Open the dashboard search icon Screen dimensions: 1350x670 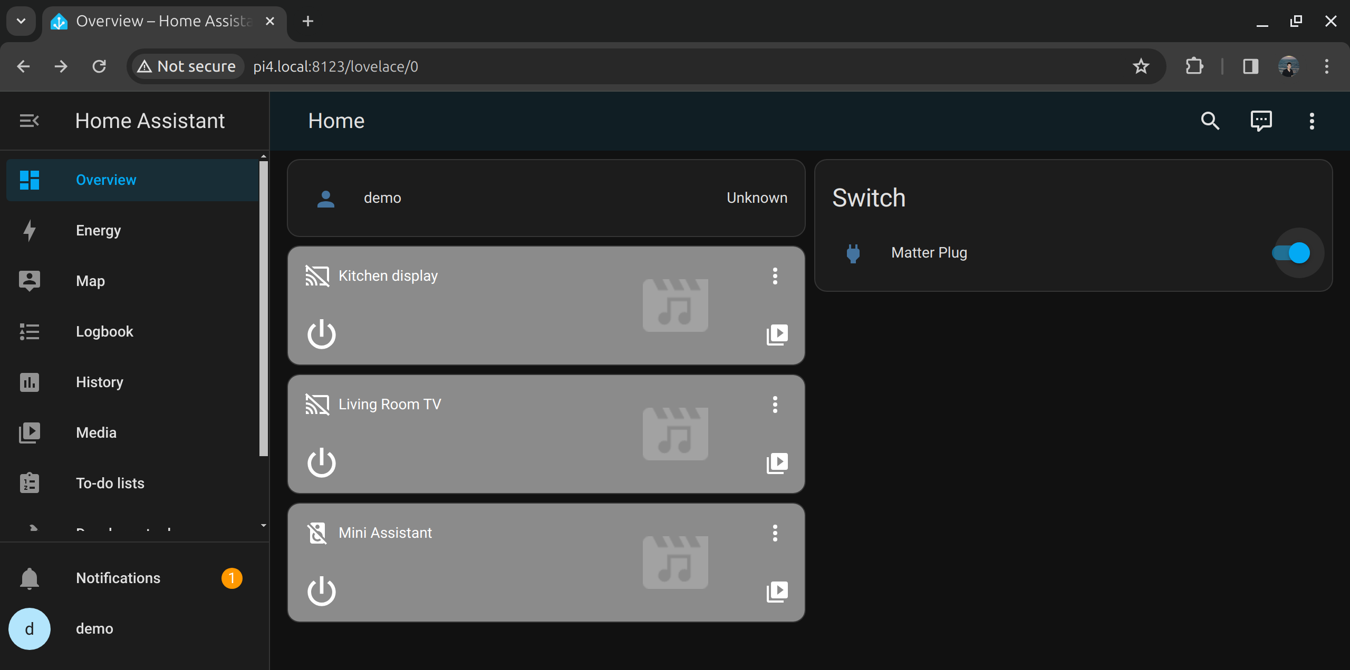coord(1210,121)
